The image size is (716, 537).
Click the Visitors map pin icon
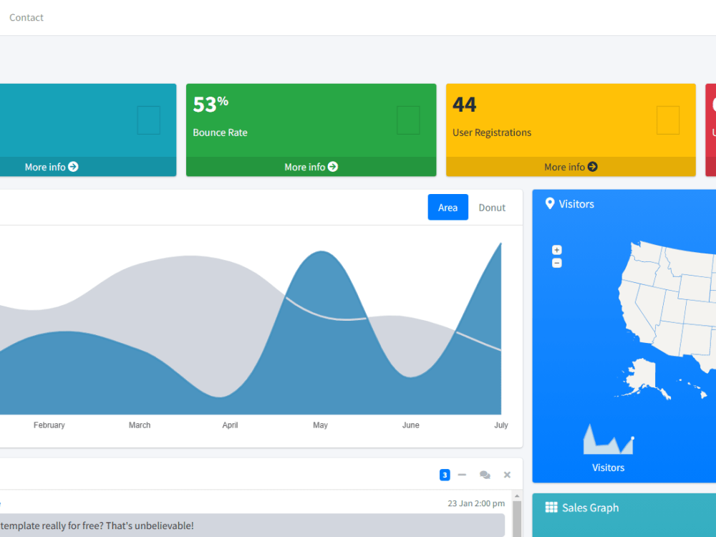[x=550, y=203]
